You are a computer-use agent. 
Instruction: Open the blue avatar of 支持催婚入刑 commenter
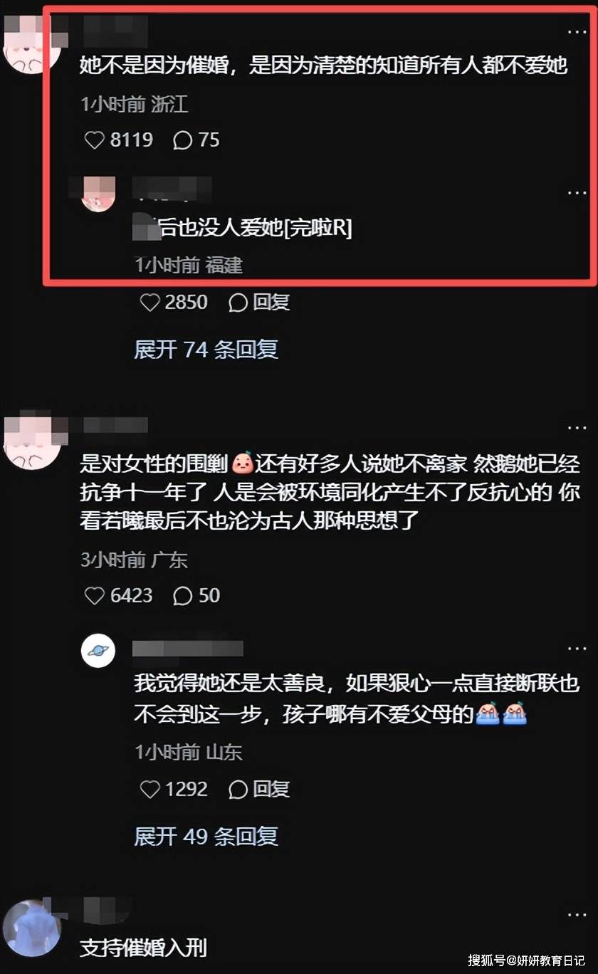30,928
